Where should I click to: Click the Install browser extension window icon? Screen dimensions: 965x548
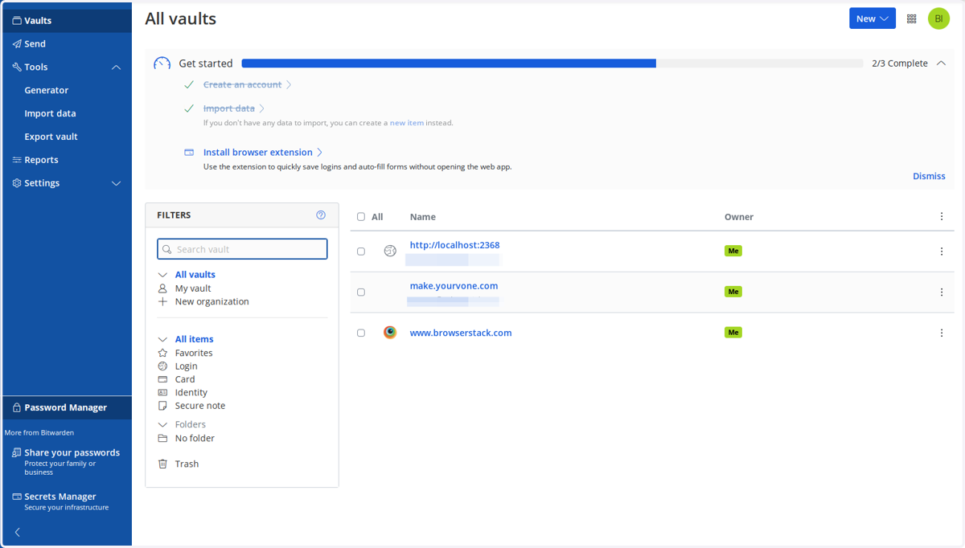189,152
